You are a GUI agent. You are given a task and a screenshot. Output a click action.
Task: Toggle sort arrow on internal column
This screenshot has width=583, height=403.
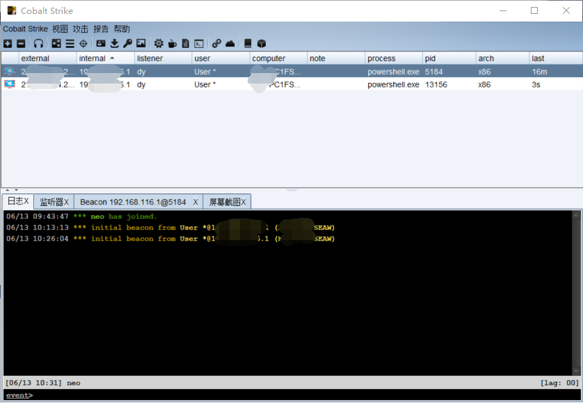(112, 58)
